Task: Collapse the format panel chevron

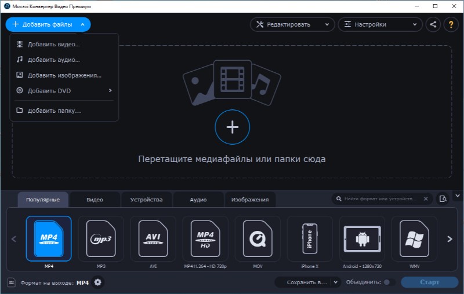Action: click(458, 196)
